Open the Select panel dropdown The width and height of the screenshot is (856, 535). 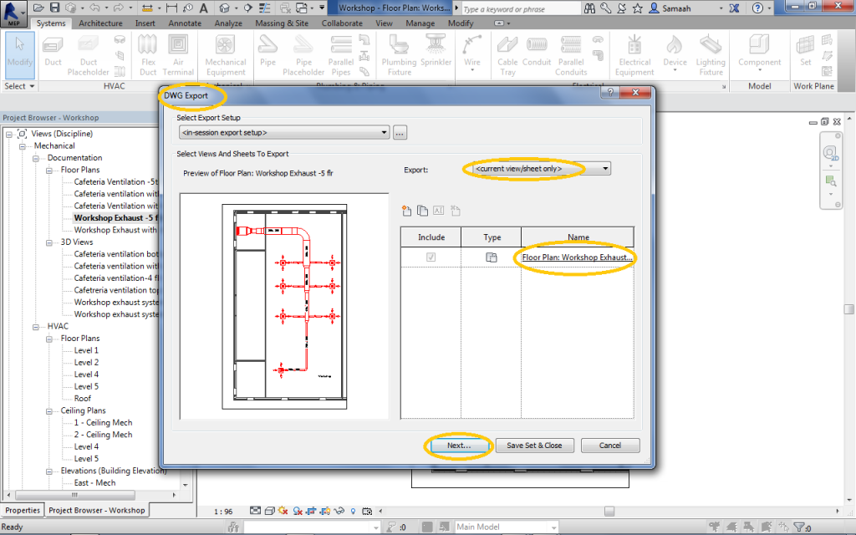20,86
